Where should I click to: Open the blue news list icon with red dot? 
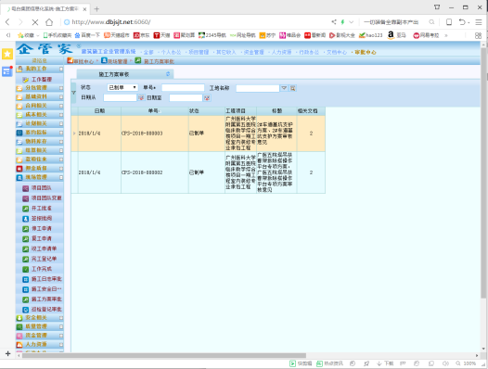point(6,71)
